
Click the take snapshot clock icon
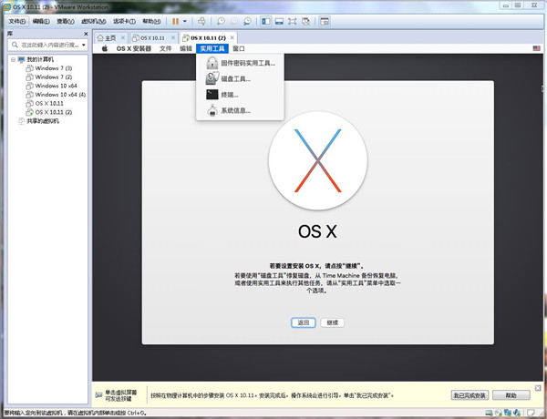pos(221,22)
